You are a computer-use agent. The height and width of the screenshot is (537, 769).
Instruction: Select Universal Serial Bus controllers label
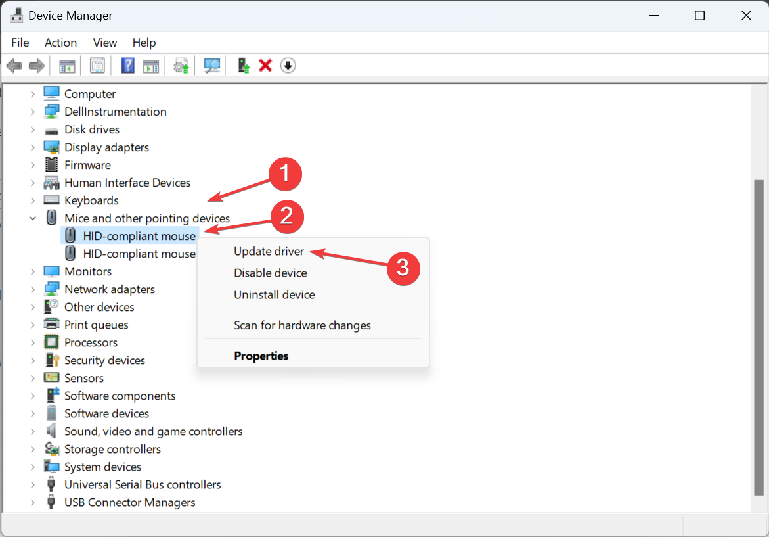point(143,484)
